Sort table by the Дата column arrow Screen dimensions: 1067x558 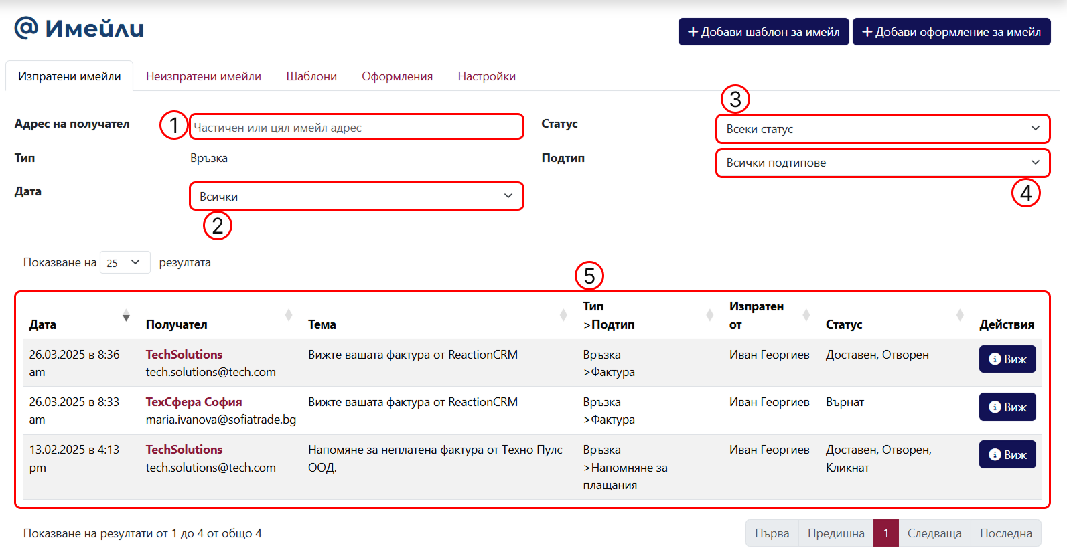[x=126, y=316]
